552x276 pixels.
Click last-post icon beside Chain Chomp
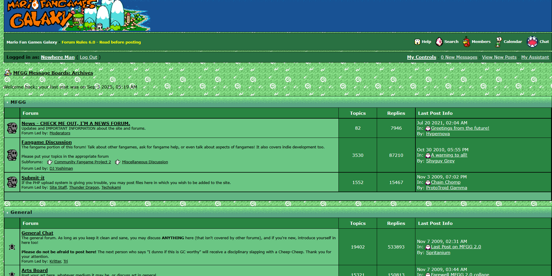428,183
